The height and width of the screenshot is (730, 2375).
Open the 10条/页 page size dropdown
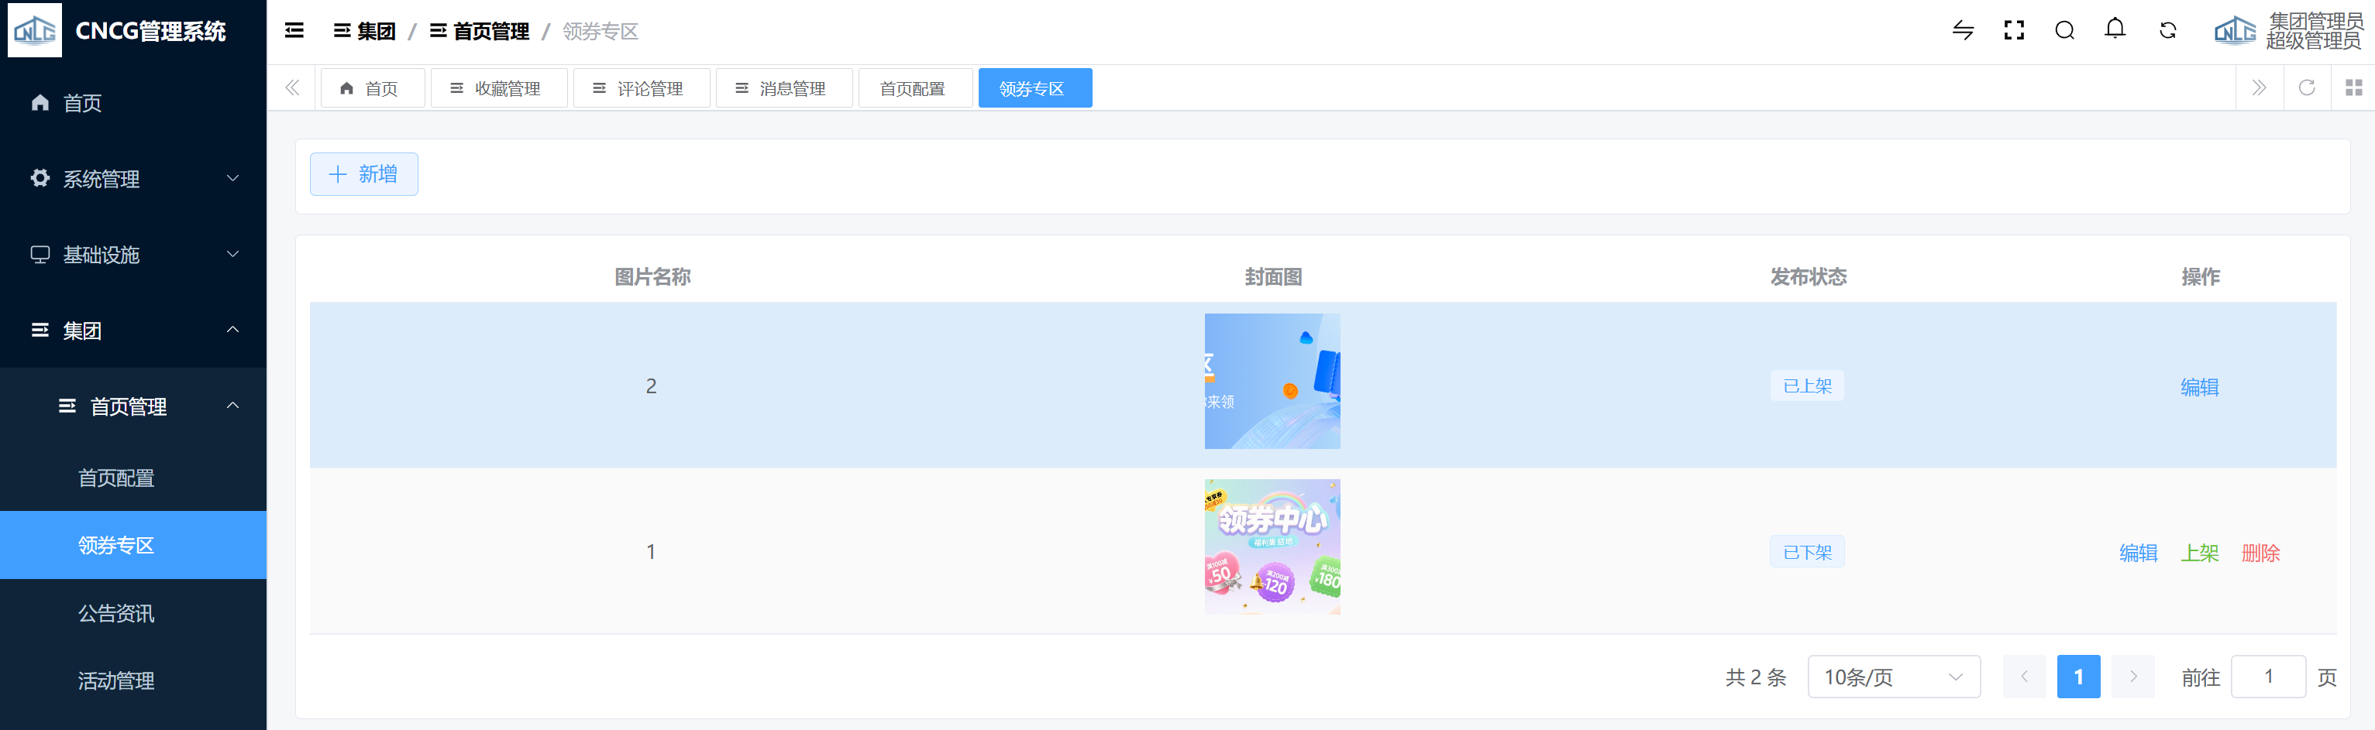pos(1893,677)
